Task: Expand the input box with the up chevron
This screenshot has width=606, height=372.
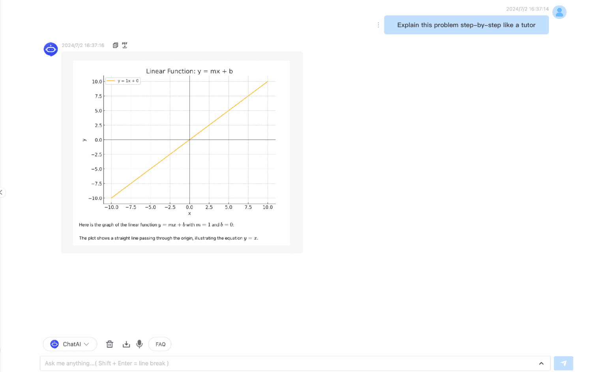Action: [x=541, y=363]
